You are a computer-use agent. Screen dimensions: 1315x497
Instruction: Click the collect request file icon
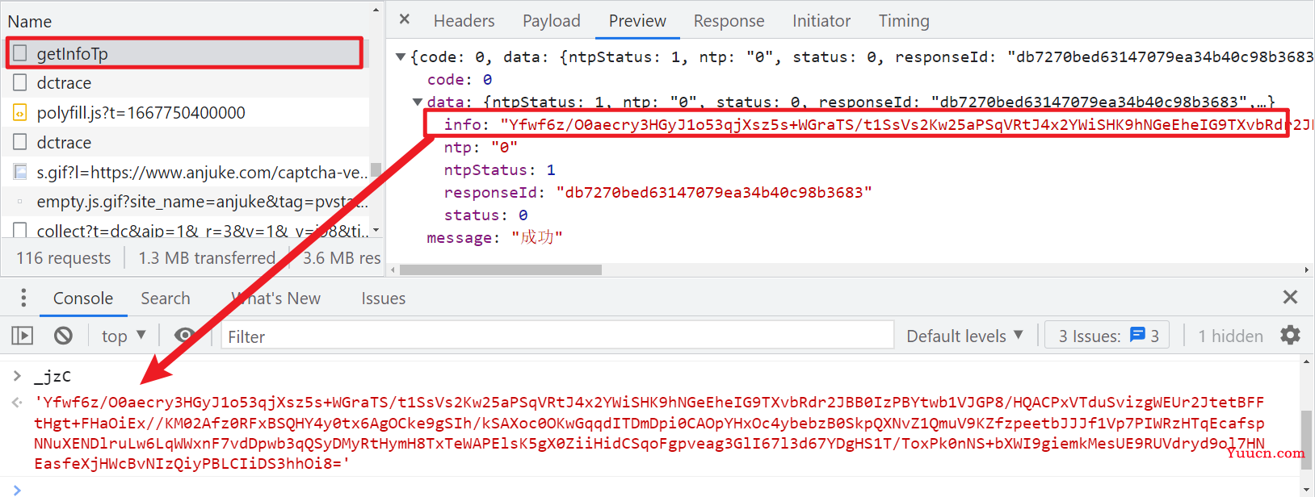tap(20, 230)
